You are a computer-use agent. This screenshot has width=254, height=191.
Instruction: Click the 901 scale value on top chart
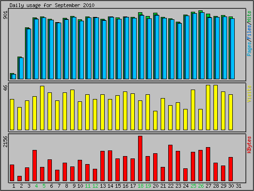tap(5, 15)
